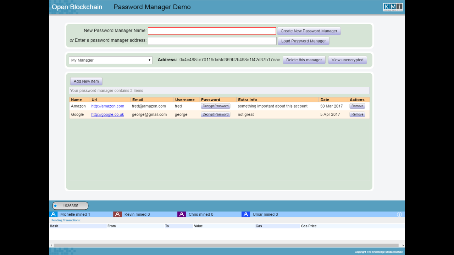The image size is (454, 255).
Task: Click the Password Manager Demo heading
Action: pyautogui.click(x=152, y=7)
